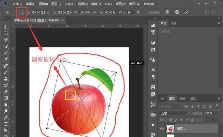Select the Quick Selection tool

(x=6, y=47)
